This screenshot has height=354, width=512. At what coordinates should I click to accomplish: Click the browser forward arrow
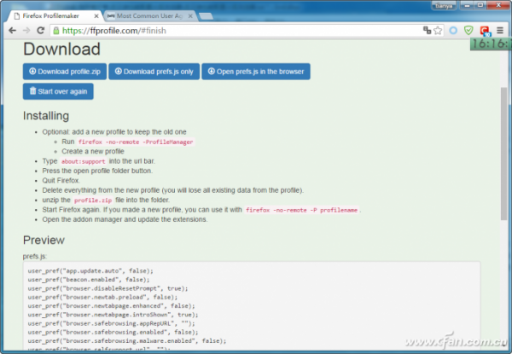point(26,30)
